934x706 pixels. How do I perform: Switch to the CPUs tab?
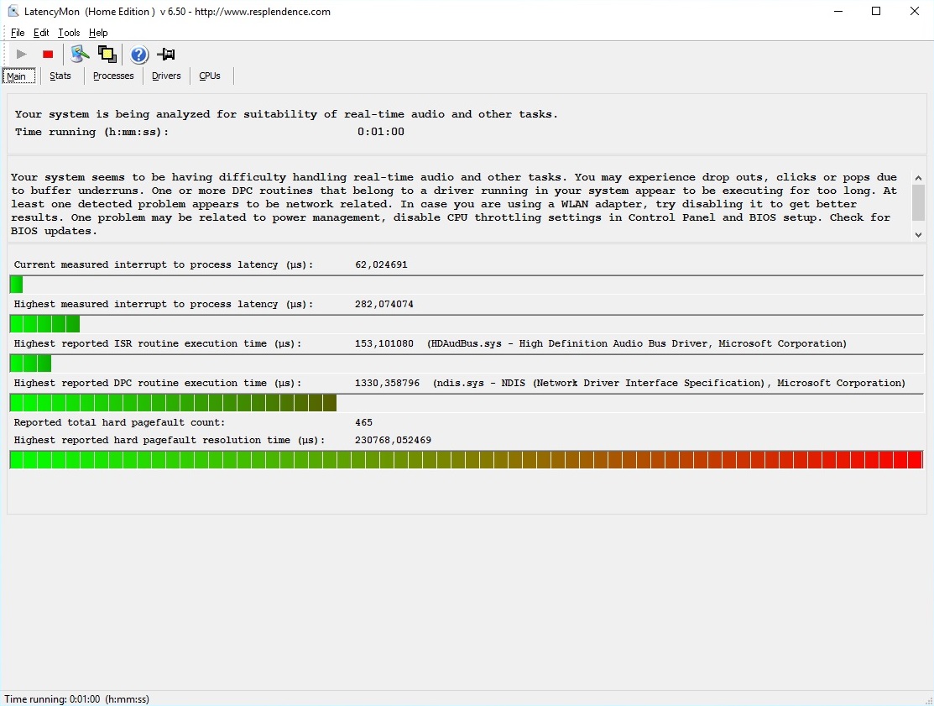point(210,76)
